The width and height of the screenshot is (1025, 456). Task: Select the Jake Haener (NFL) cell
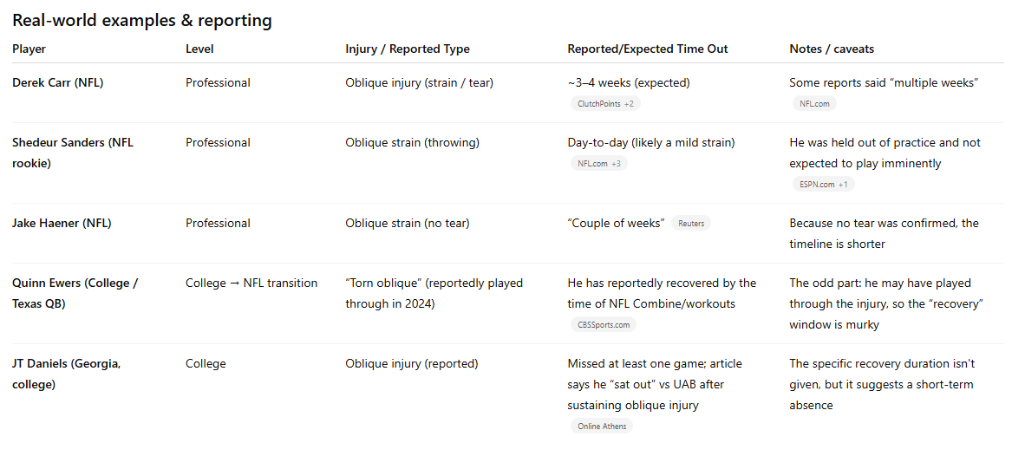tap(62, 224)
